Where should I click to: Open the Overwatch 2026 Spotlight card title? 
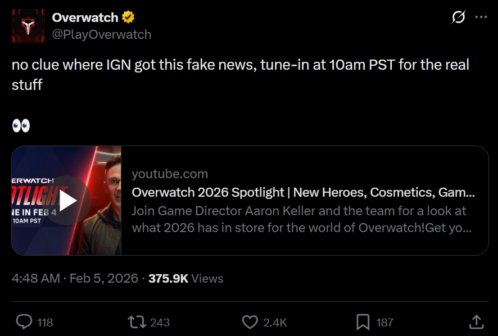tap(304, 192)
